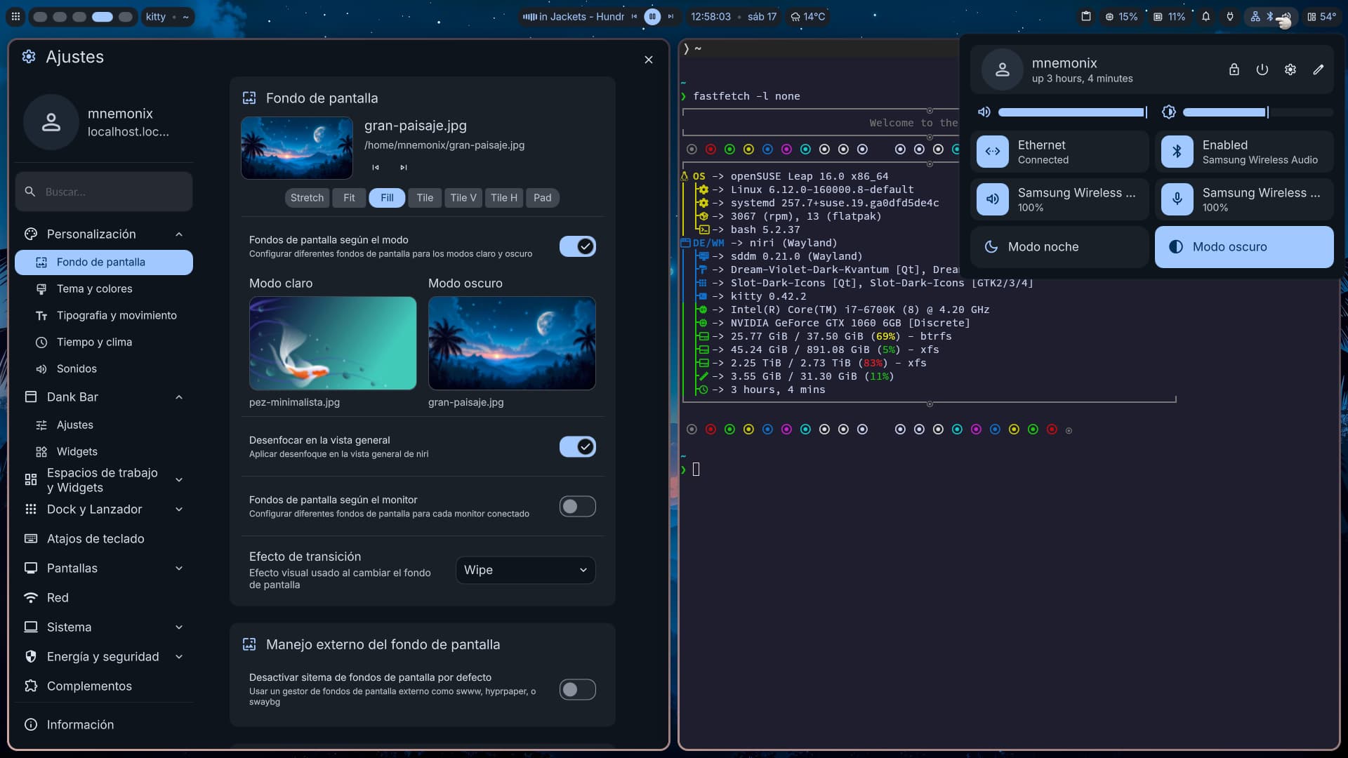Enable wallpapers per monitor toggle
Viewport: 1348px width, 758px height.
coord(577,506)
